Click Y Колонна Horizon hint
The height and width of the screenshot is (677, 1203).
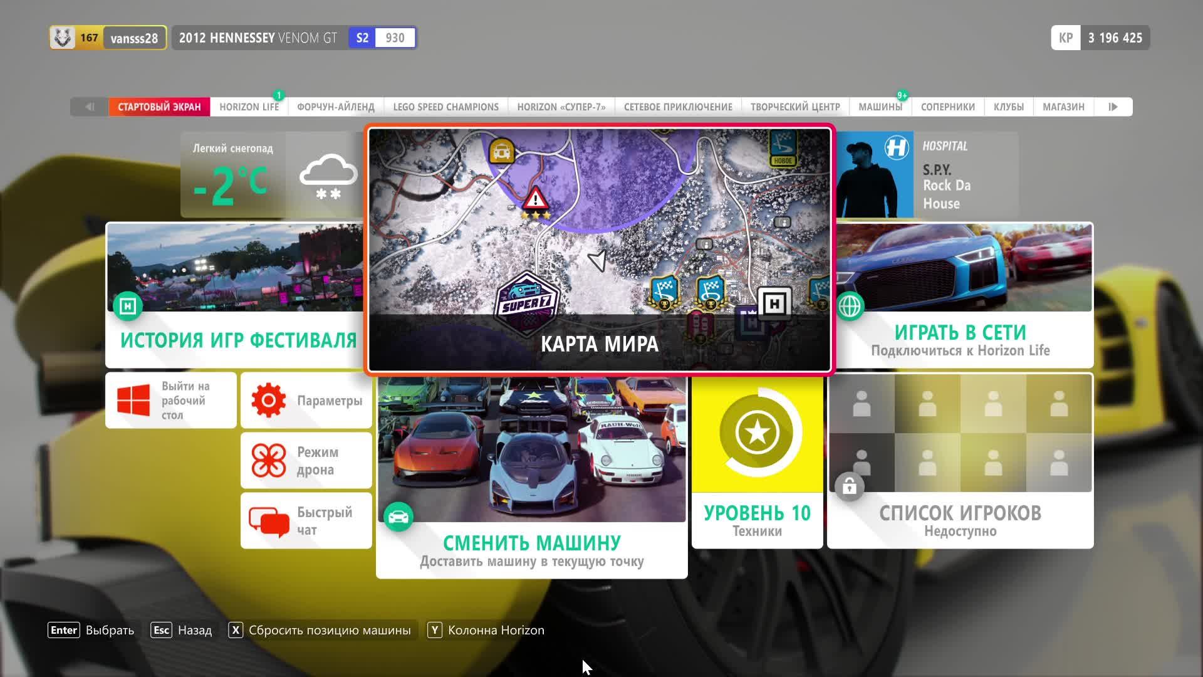486,630
